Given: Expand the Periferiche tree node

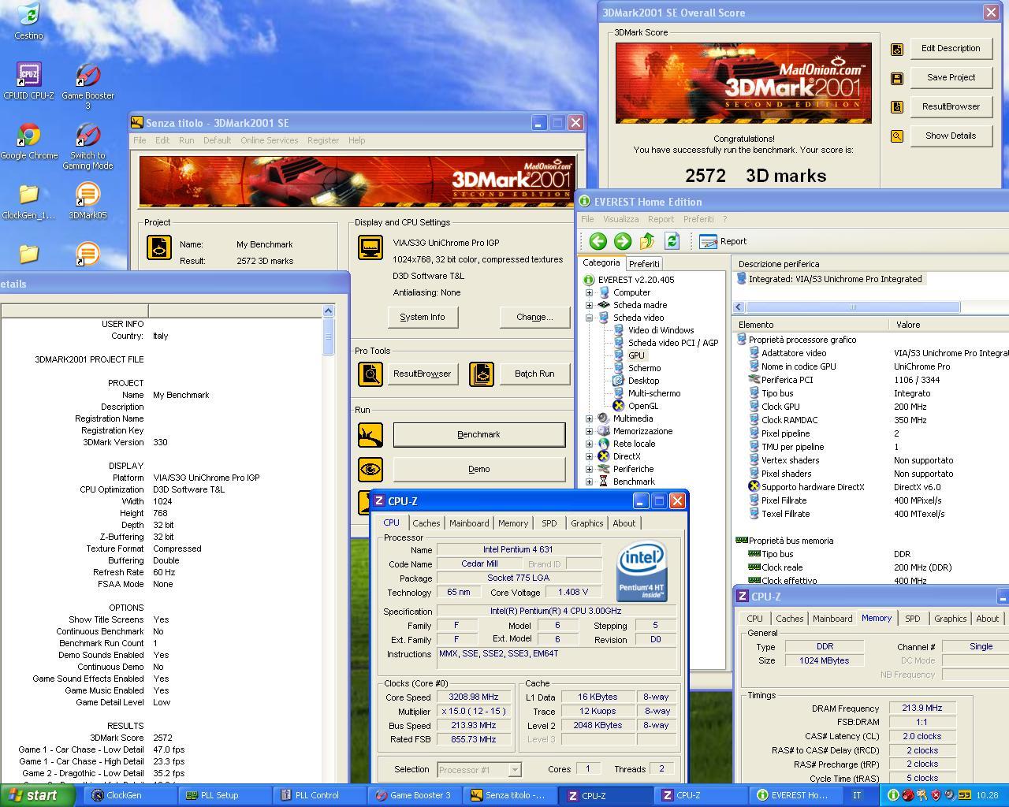Looking at the screenshot, I should click(589, 469).
